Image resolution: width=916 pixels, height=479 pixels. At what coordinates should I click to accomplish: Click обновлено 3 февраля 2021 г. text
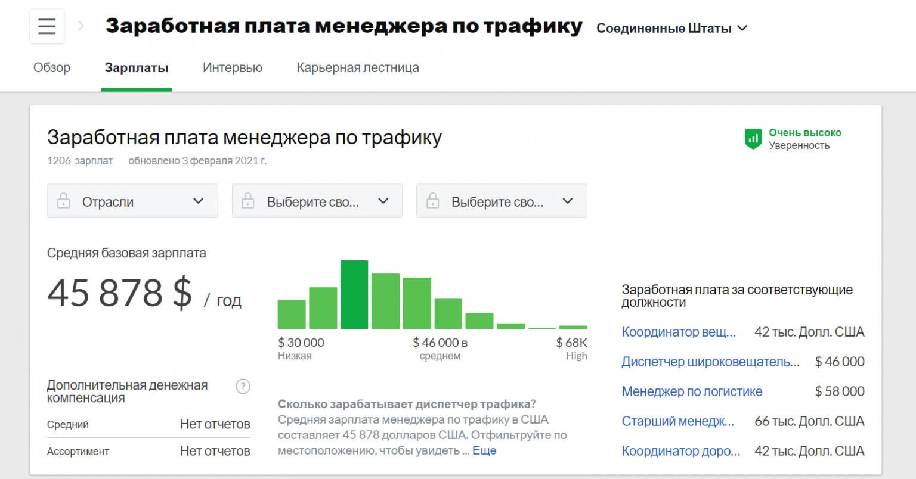[197, 161]
